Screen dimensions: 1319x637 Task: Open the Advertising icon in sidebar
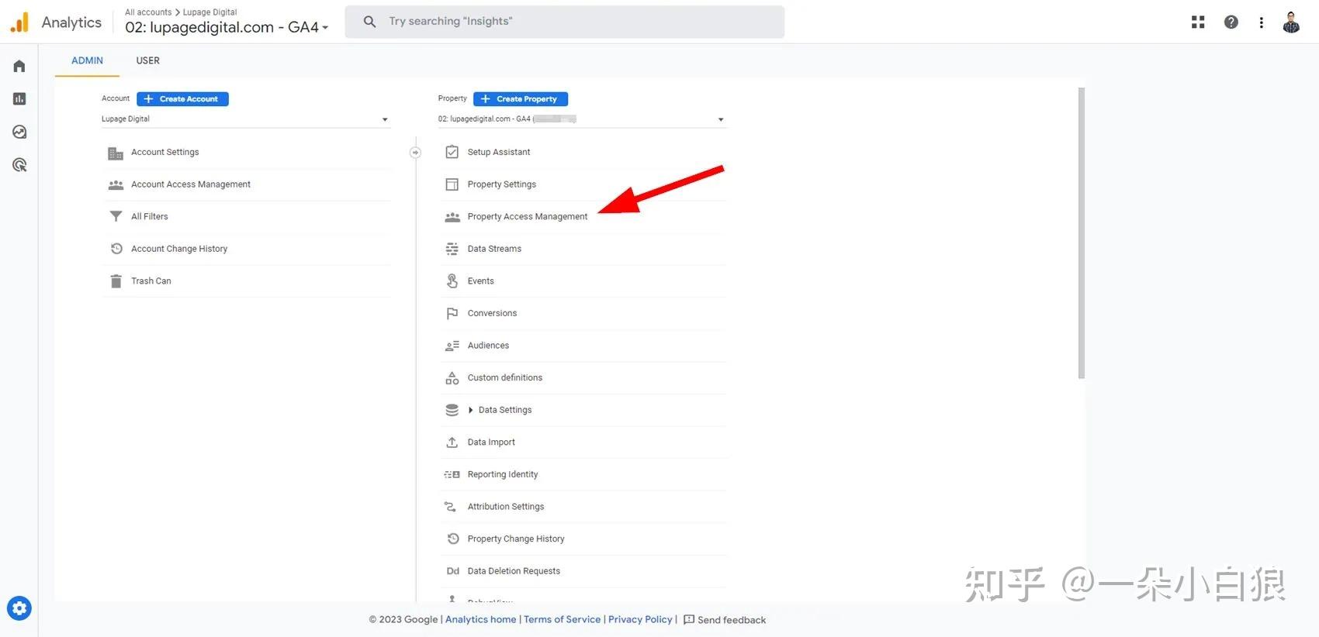(x=19, y=165)
